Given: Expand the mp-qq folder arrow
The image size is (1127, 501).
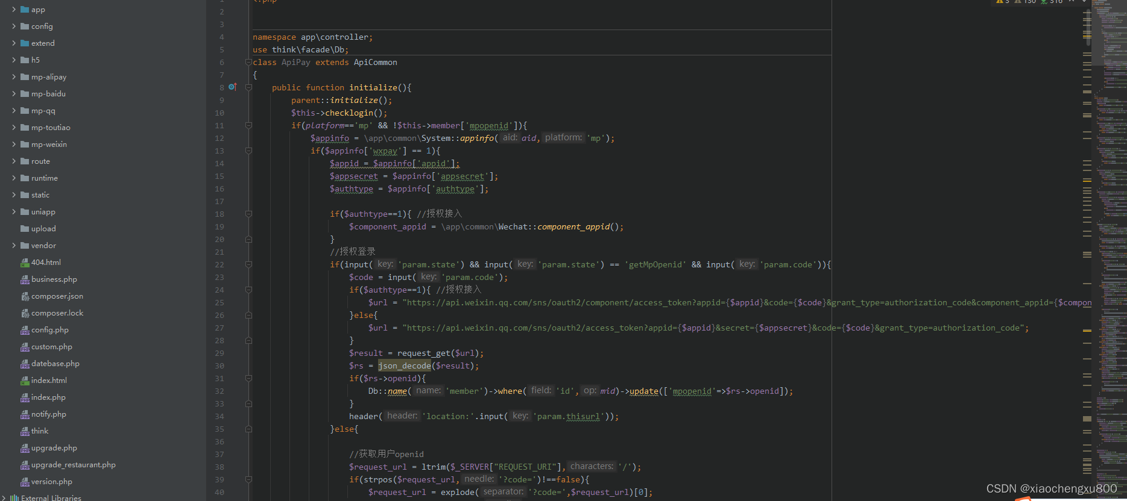Looking at the screenshot, I should 14,111.
